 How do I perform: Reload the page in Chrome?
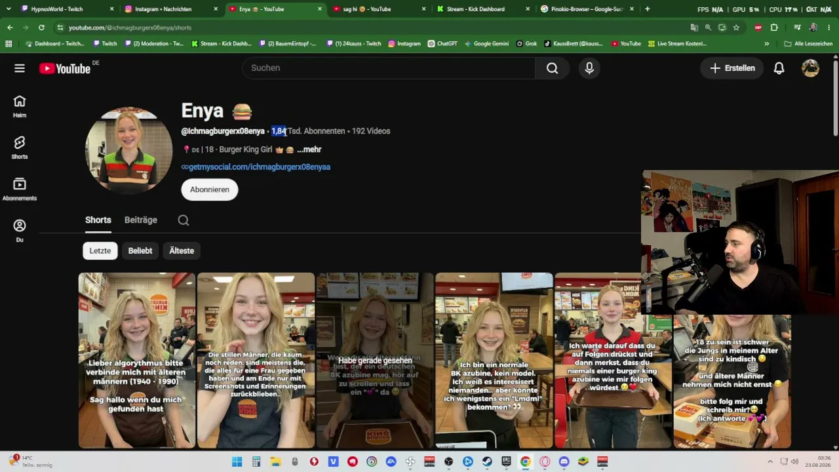coord(41,28)
